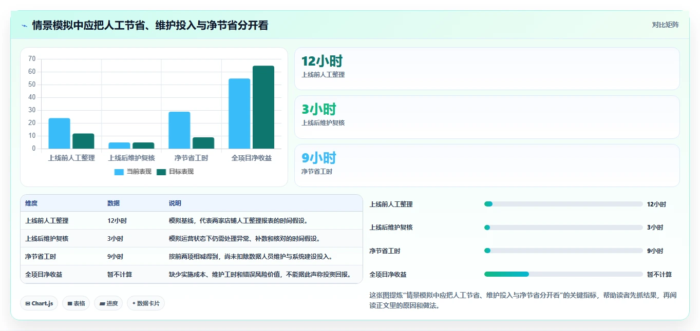Click 当前表现 bar for 净节省工时

point(179,130)
